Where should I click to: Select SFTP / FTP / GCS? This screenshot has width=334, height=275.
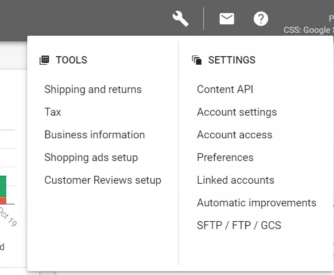tap(239, 226)
